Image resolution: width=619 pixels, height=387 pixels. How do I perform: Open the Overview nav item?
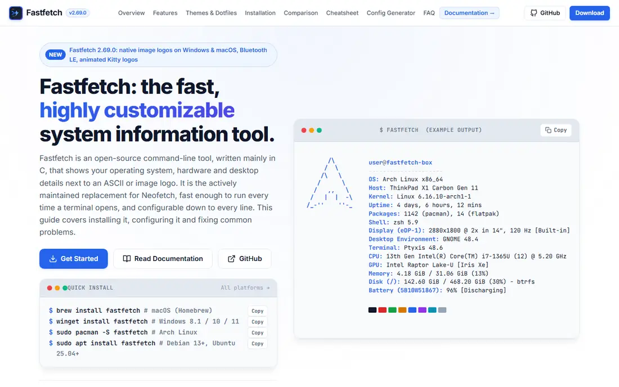click(x=132, y=13)
